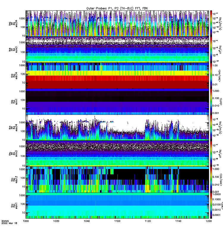Click the bottom thc scm1 |nT| color bar
223x238 pixels.
coord(211,206)
